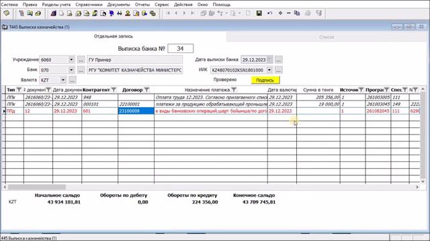
Task: Click filter icon on Источник column
Action: coord(361,90)
